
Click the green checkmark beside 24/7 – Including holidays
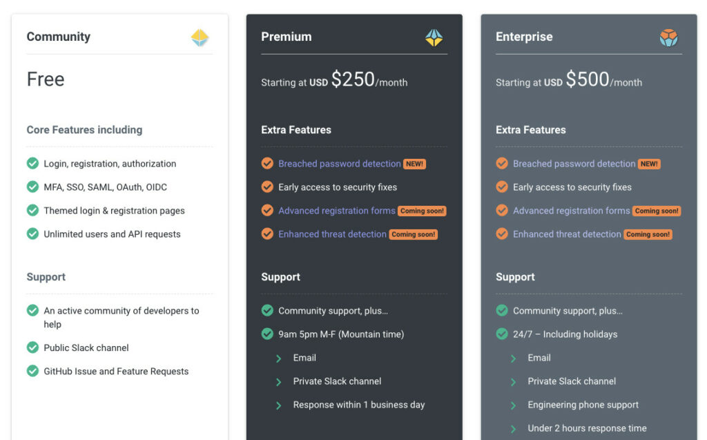(x=502, y=334)
